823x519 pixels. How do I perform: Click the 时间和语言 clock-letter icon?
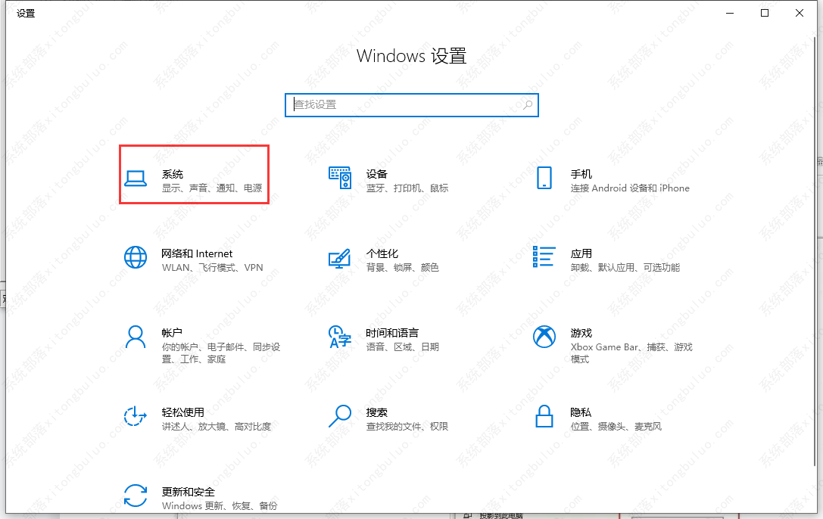click(340, 337)
